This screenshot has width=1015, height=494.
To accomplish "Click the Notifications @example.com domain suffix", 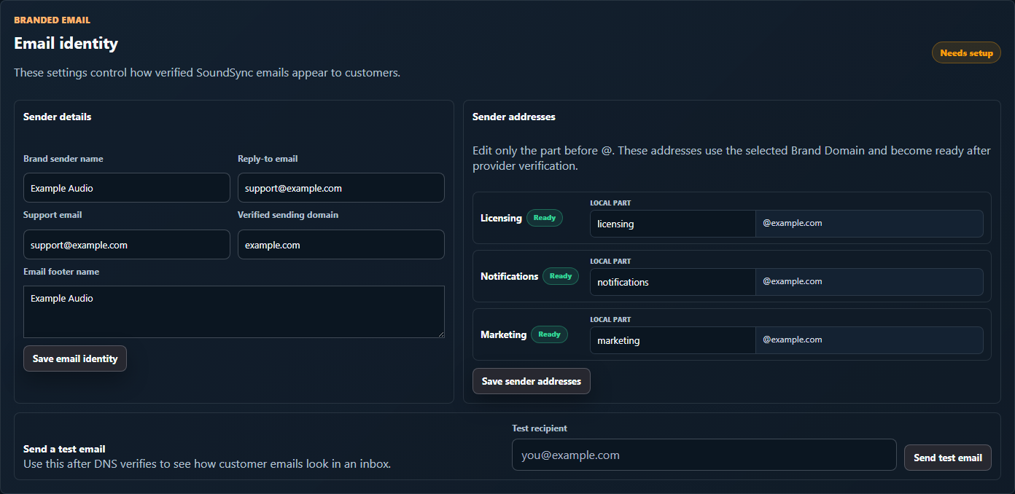I will pos(869,282).
